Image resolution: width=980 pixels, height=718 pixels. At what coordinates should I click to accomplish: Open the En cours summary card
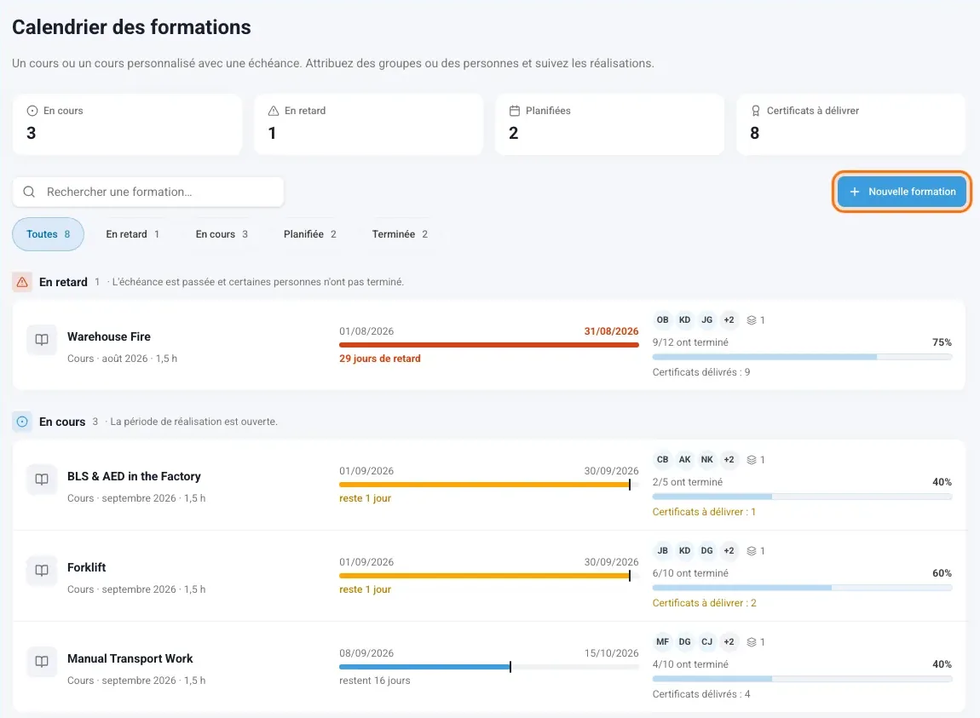[128, 124]
